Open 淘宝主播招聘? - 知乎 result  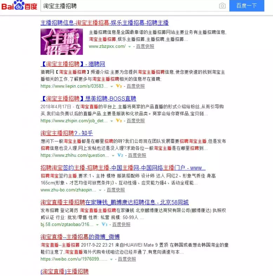(x=67, y=133)
